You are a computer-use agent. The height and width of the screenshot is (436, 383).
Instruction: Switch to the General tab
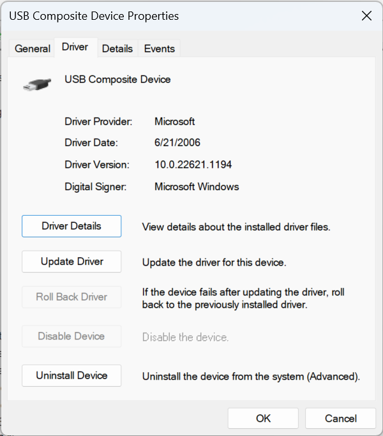tap(33, 49)
